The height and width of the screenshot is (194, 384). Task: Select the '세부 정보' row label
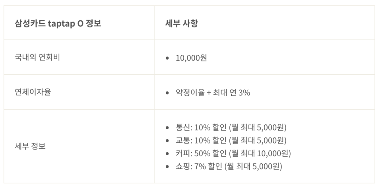point(30,146)
